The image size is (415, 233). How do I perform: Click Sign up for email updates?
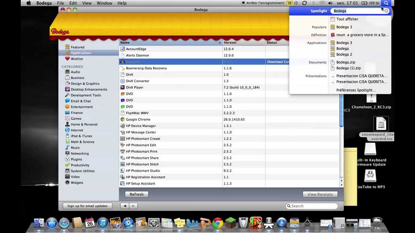click(87, 206)
